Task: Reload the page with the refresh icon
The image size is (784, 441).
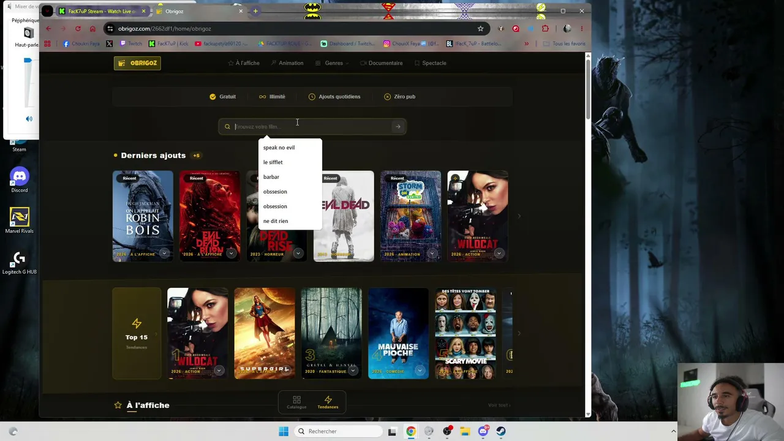Action: pyautogui.click(x=78, y=29)
